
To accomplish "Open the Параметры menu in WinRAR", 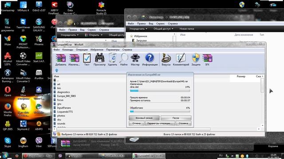I will [x=113, y=49].
